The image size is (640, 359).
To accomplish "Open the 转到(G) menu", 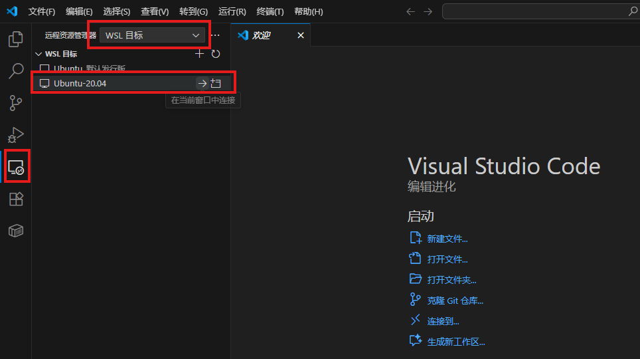I will [193, 11].
